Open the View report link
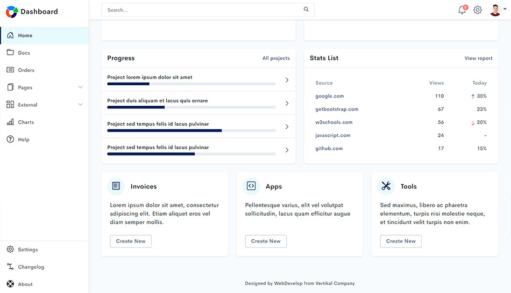The height and width of the screenshot is (293, 511). tap(478, 58)
